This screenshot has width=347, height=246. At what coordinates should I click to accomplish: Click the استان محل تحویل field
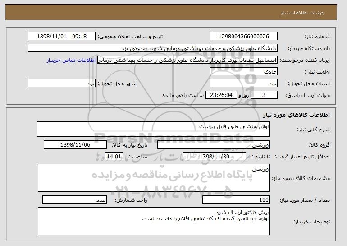pos(244,84)
